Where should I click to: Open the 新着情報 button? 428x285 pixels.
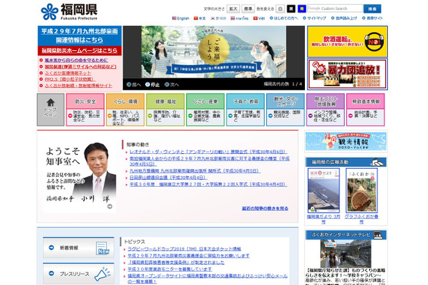click(79, 248)
